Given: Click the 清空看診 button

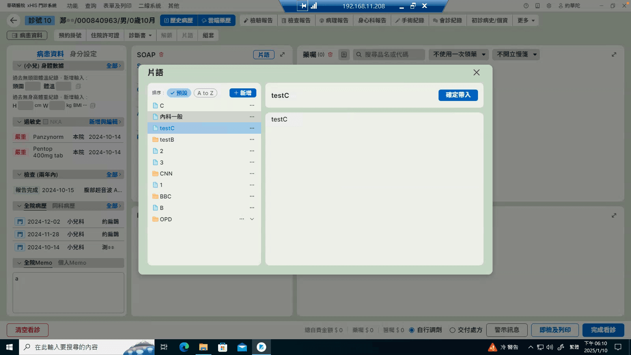Looking at the screenshot, I should coord(28,330).
